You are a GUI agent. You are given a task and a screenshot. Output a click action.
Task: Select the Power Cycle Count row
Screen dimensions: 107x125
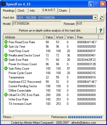(x=53, y=73)
